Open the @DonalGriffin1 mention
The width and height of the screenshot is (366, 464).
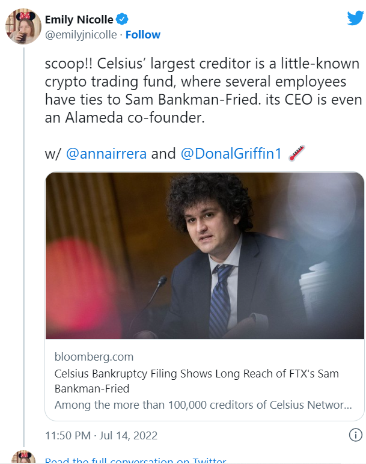pos(231,154)
